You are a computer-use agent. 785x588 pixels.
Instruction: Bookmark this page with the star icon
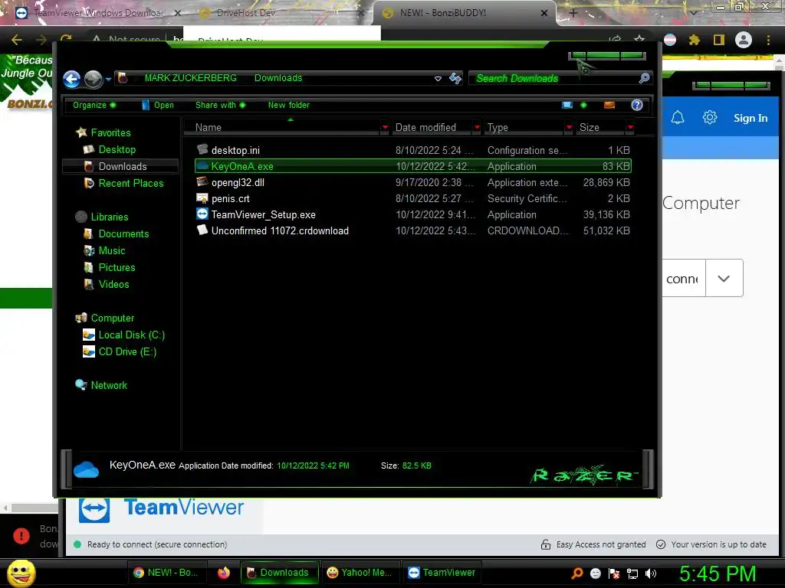coord(639,39)
